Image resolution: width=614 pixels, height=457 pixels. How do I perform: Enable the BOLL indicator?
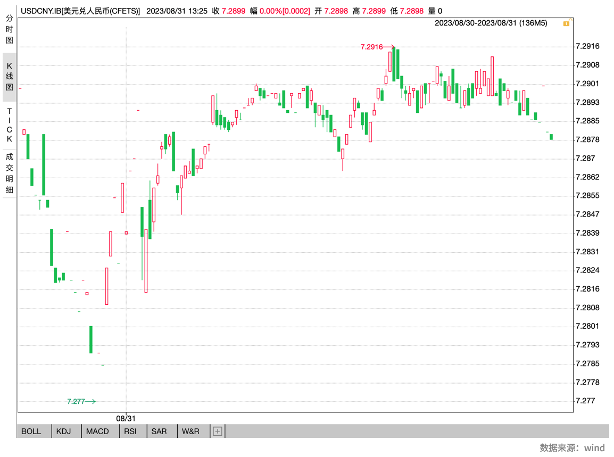pyautogui.click(x=31, y=431)
